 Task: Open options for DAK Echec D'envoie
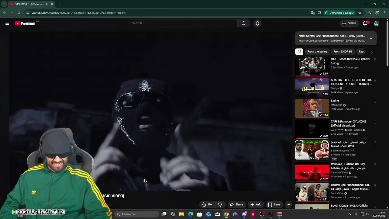pos(375,60)
